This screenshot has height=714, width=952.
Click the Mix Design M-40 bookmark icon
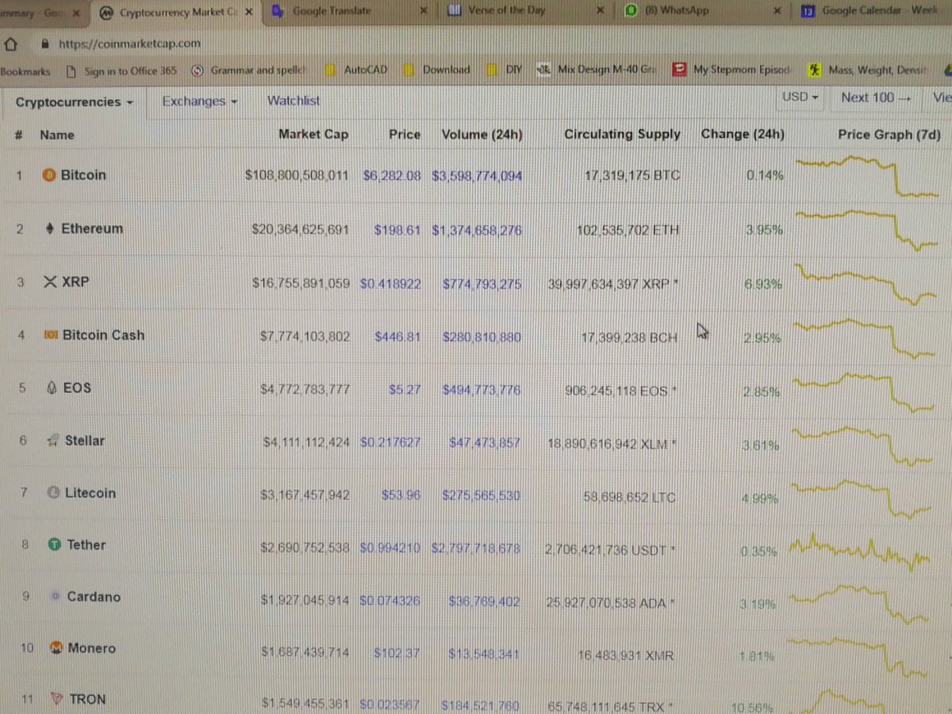click(x=544, y=70)
